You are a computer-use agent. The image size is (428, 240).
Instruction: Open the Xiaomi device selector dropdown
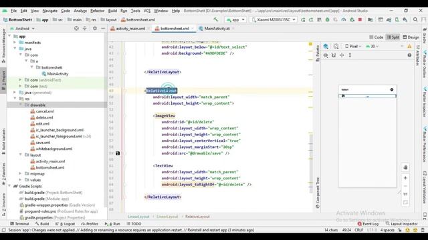coord(274,19)
